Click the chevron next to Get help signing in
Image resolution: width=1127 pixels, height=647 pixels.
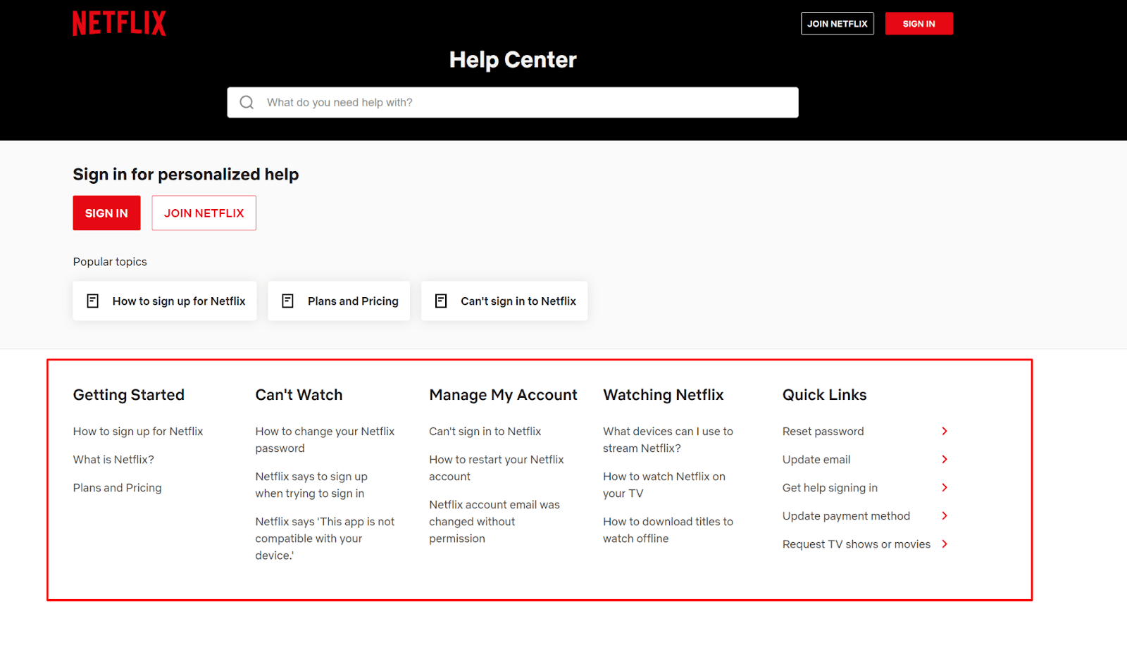click(x=945, y=488)
